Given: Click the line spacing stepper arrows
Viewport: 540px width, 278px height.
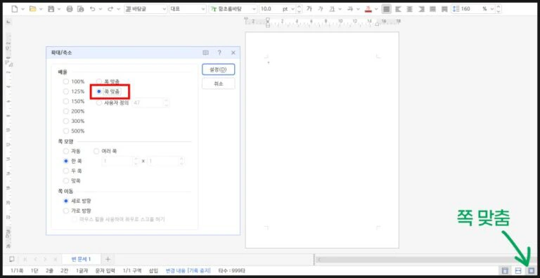Looking at the screenshot, I should click(499, 9).
